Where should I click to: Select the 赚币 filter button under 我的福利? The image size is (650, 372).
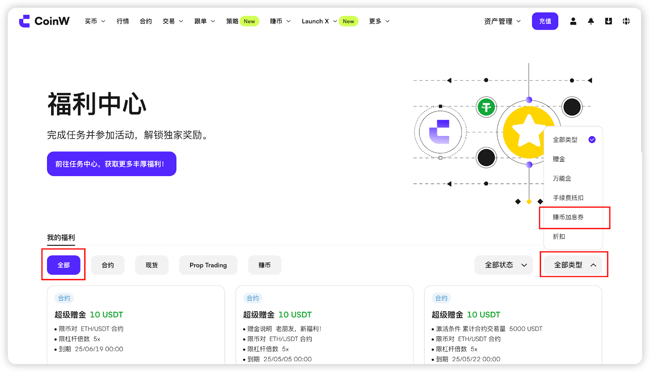point(264,265)
